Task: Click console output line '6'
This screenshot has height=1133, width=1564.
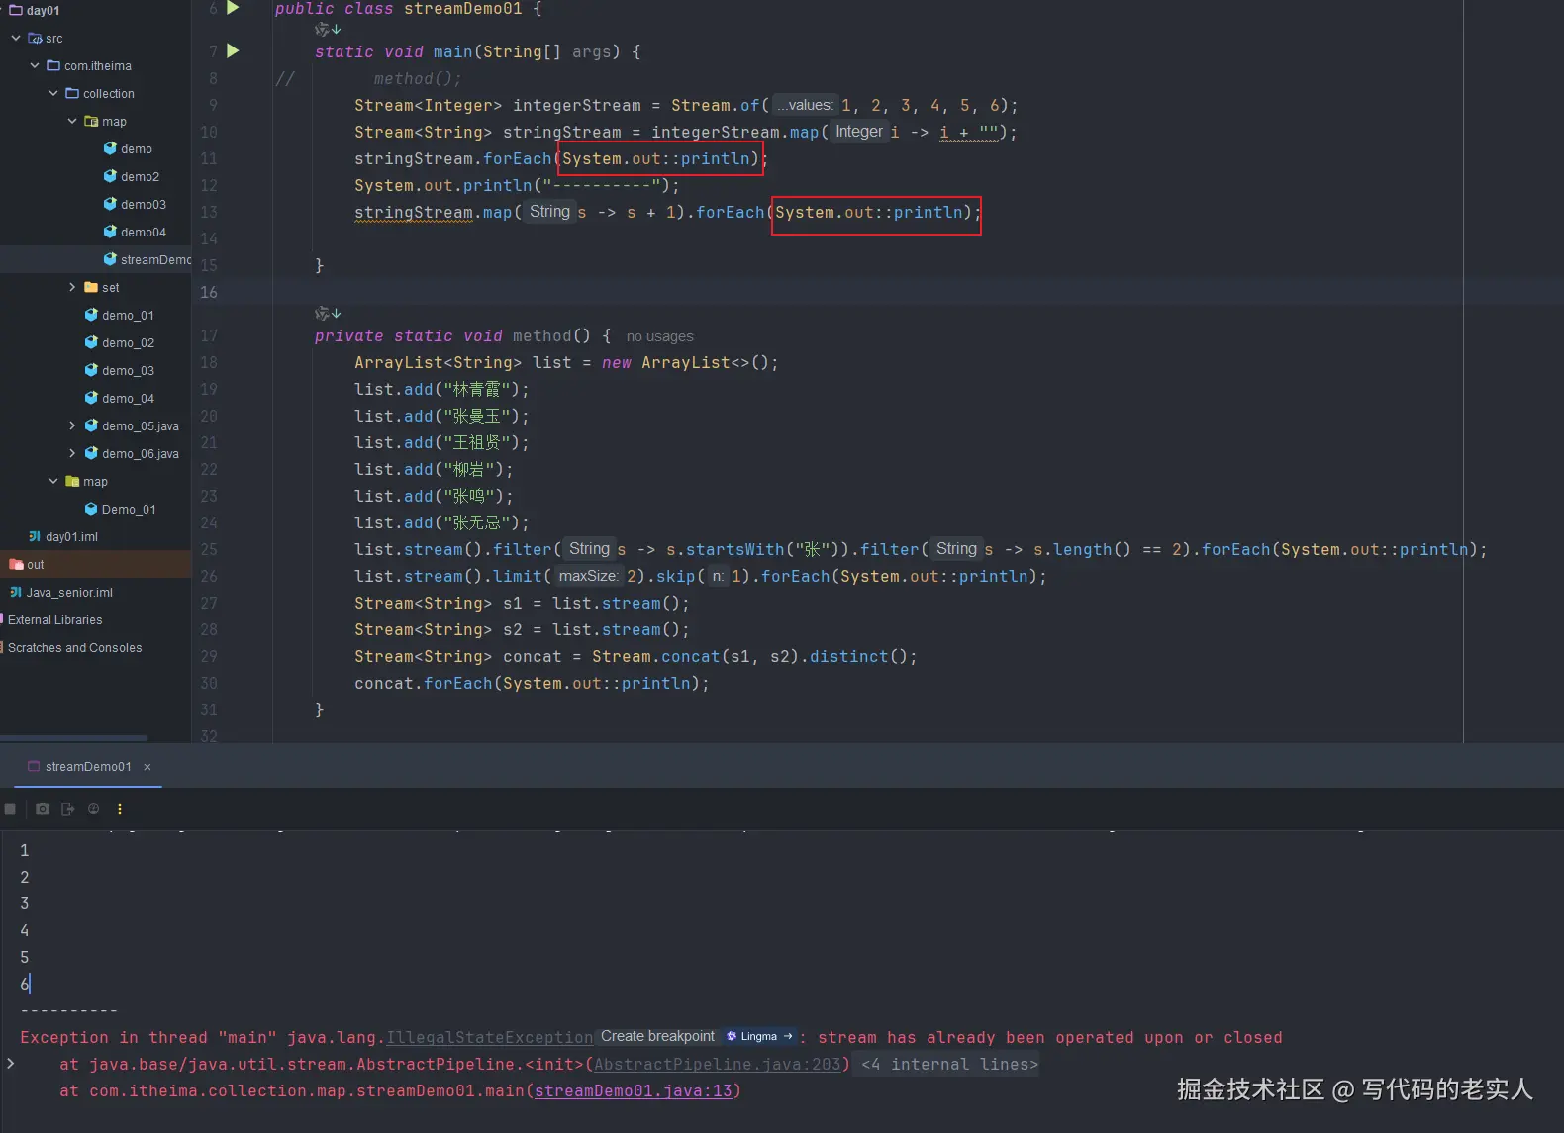Action: (x=25, y=984)
